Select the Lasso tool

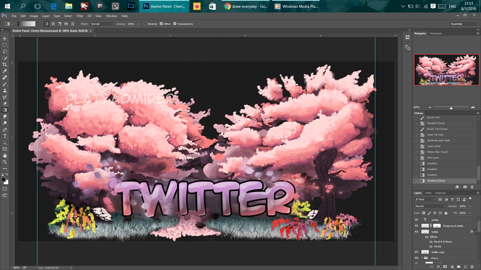pos(5,51)
